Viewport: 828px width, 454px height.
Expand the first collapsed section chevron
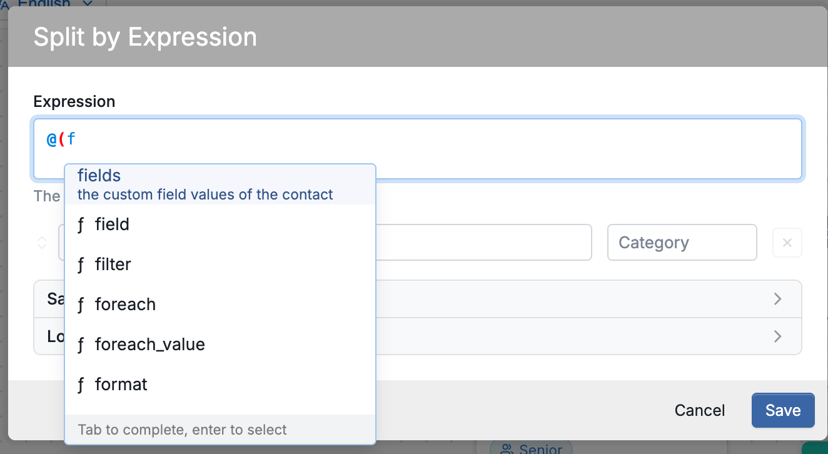pos(777,299)
